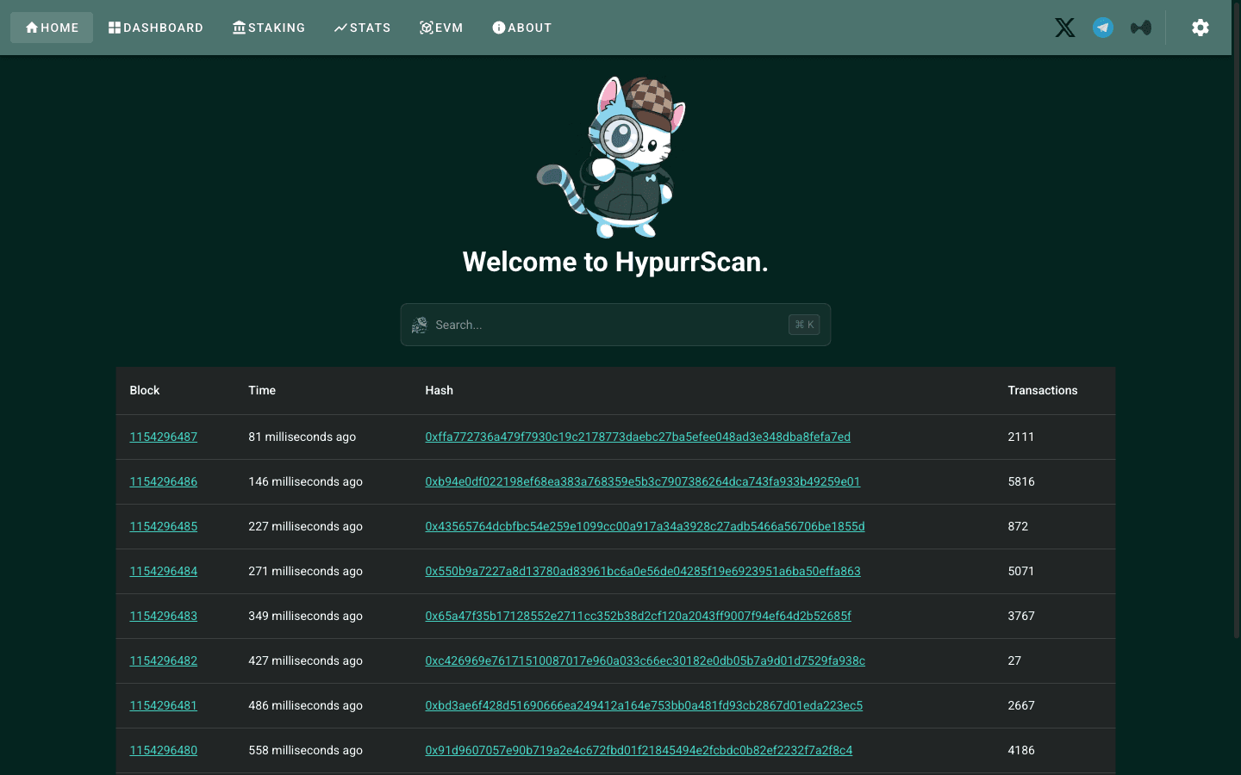Click transaction count 2111
This screenshot has height=775, width=1241.
(1020, 437)
